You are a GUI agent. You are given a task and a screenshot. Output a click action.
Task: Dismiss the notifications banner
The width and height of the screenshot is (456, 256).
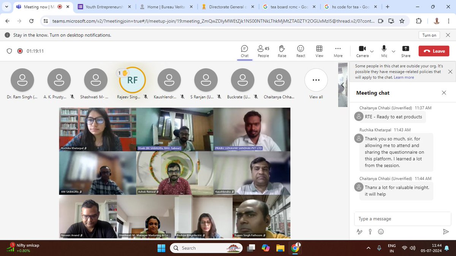coord(449,35)
